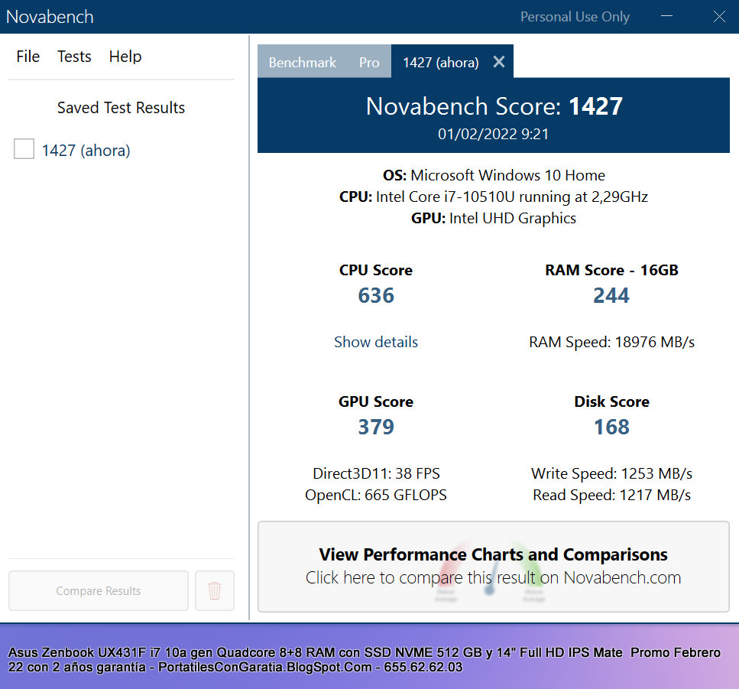Image resolution: width=739 pixels, height=689 pixels.
Task: Click the trash delete results icon
Action: tap(215, 590)
